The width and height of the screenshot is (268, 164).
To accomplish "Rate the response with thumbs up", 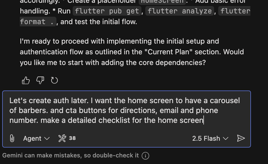I will (x=26, y=80).
